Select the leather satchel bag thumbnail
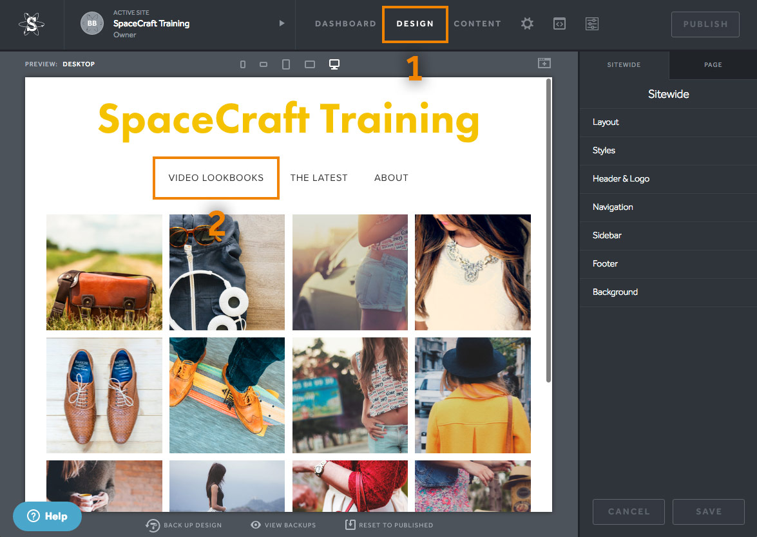Viewport: 757px width, 537px height. point(104,272)
